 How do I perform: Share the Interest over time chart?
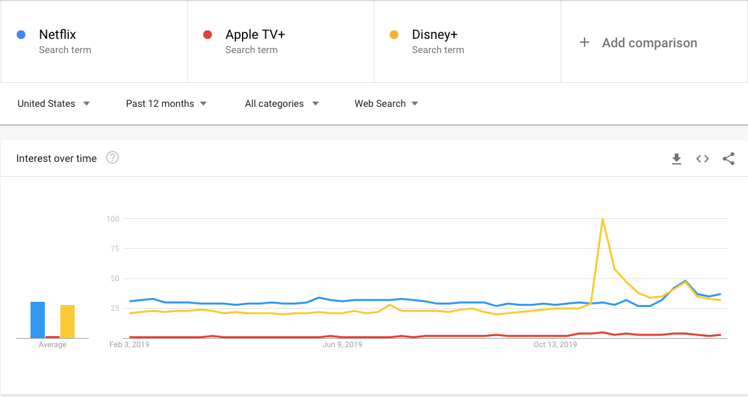click(729, 159)
